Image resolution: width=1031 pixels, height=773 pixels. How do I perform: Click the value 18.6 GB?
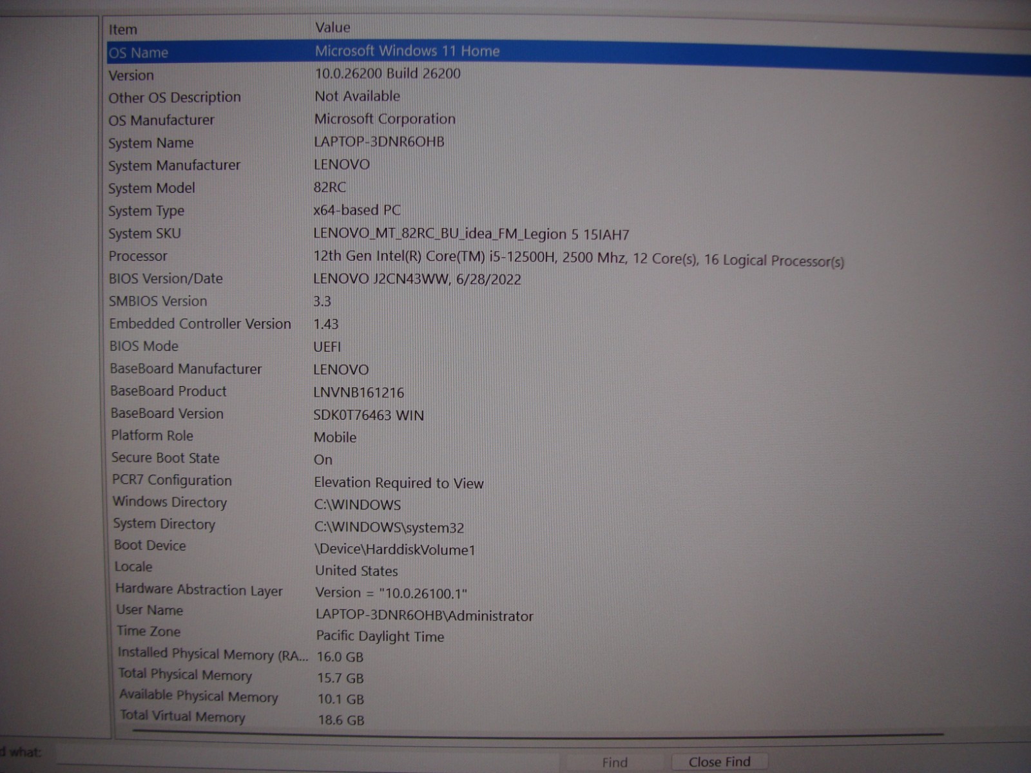(x=342, y=720)
